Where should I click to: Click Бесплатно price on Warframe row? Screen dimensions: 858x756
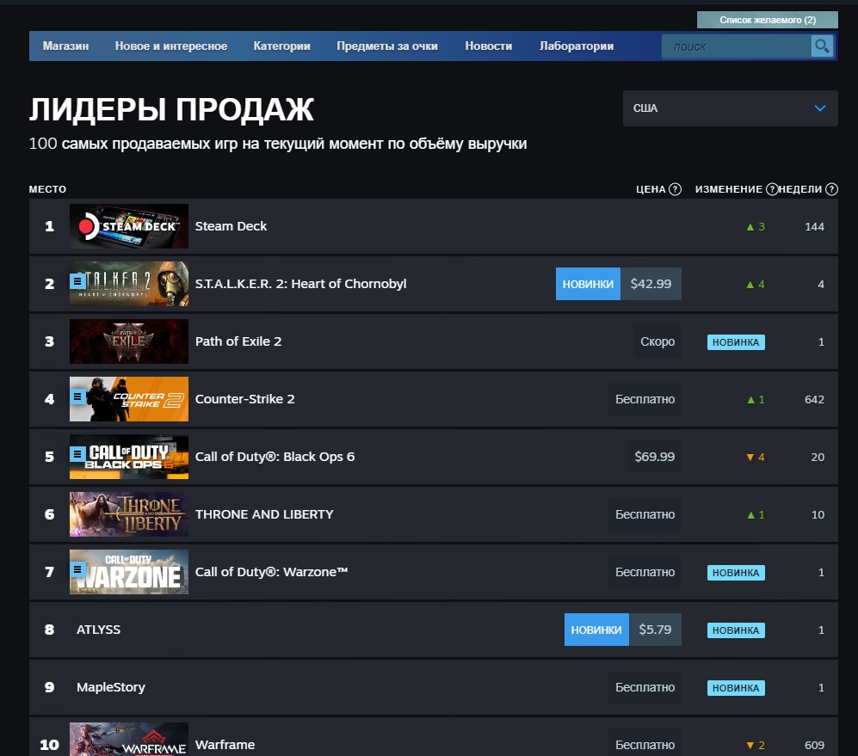[645, 745]
